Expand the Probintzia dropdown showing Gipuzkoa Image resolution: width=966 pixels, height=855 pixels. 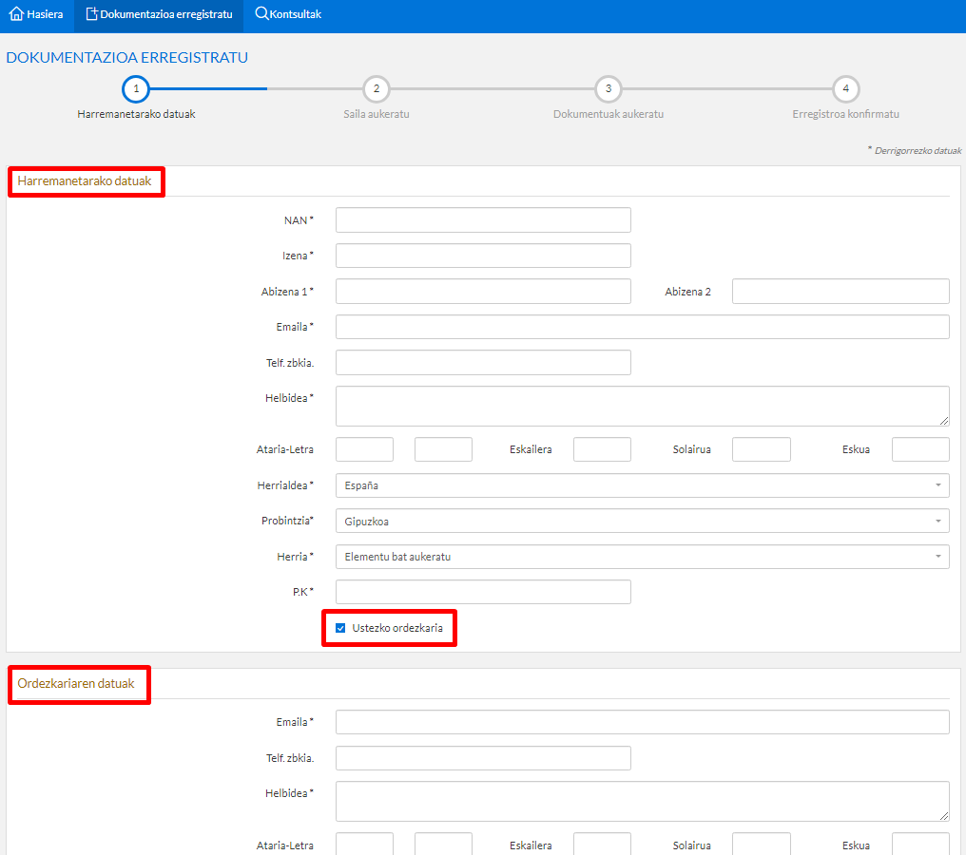point(642,522)
